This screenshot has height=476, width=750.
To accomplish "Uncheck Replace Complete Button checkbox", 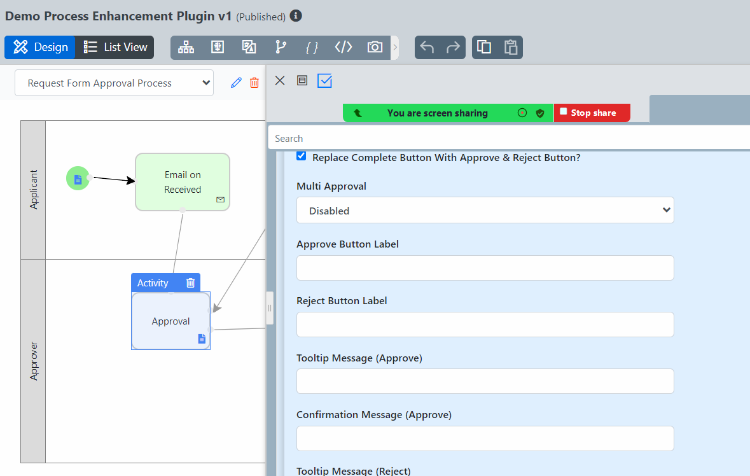I will pyautogui.click(x=302, y=157).
